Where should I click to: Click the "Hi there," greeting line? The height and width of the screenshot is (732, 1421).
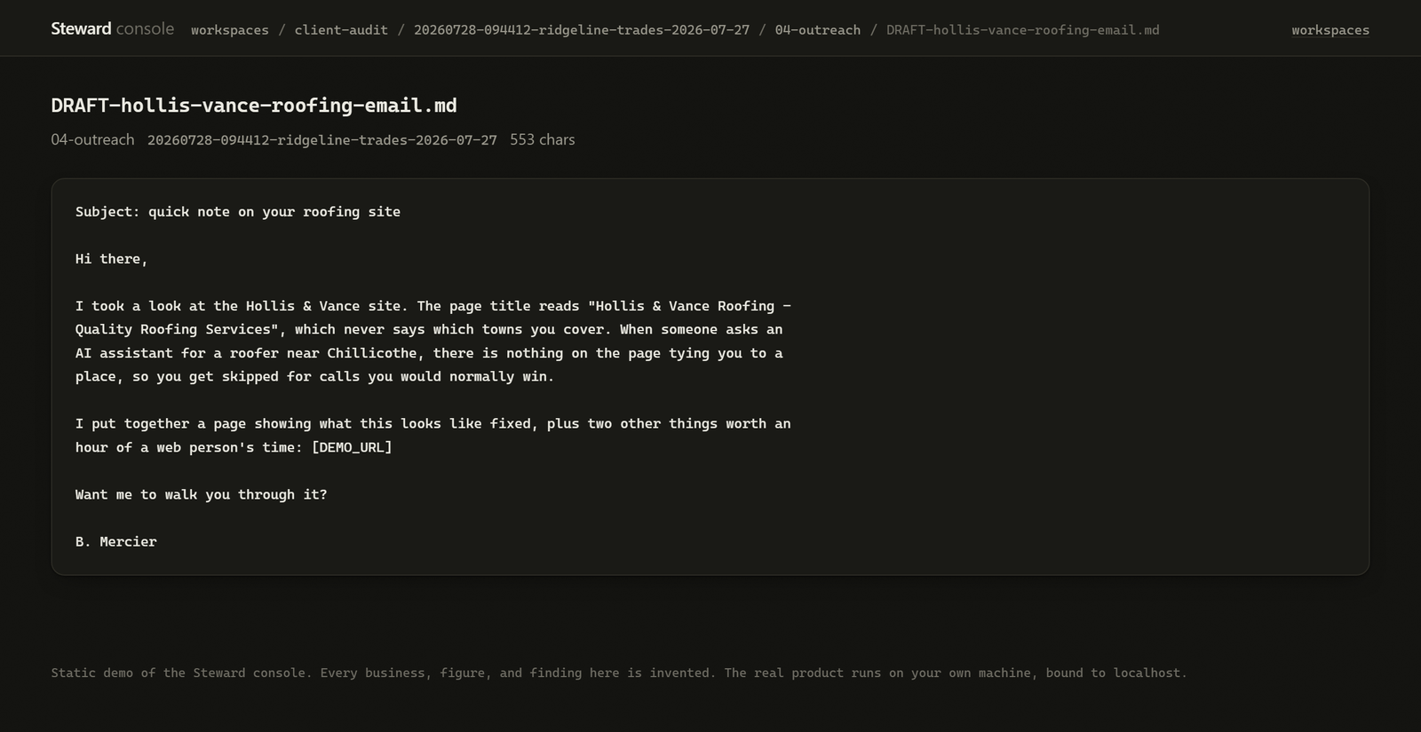pos(112,258)
